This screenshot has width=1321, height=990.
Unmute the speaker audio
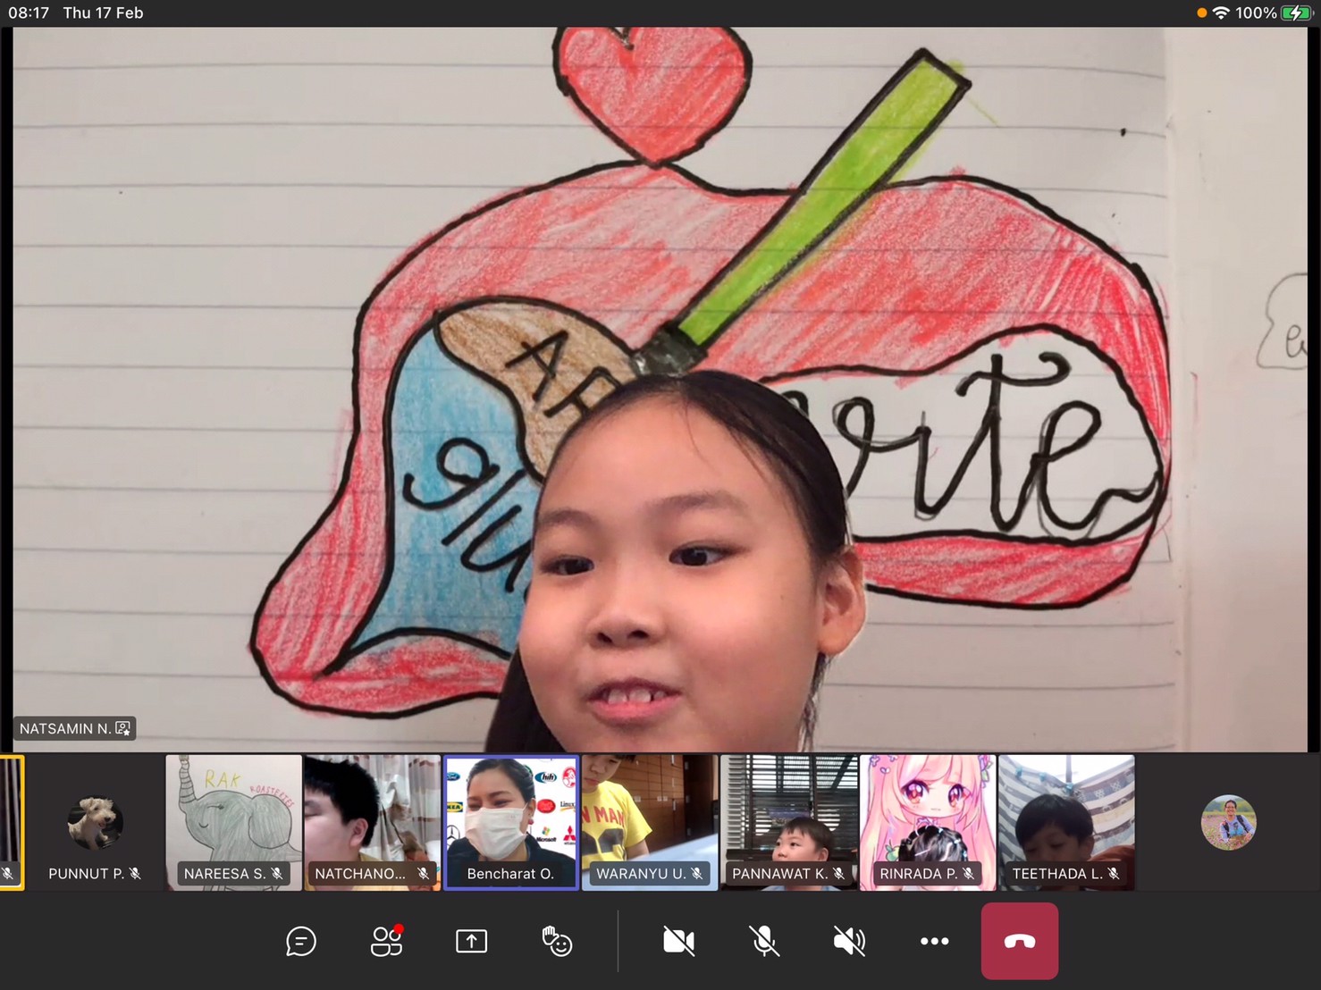[849, 941]
